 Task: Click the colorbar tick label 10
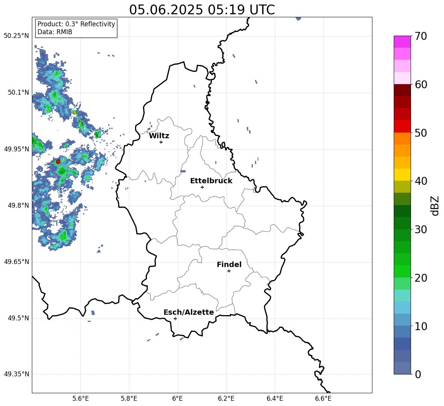coord(420,326)
